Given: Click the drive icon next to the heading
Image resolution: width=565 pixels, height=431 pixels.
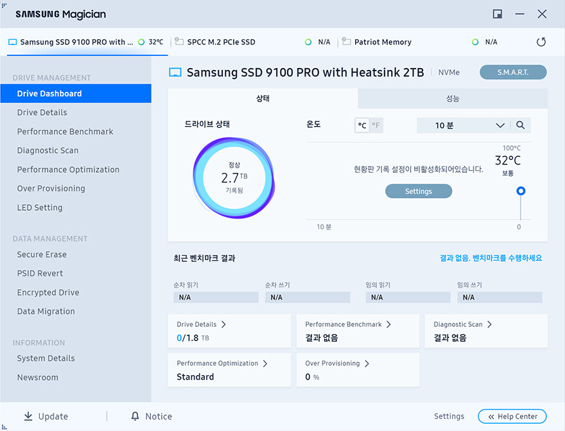Looking at the screenshot, I should pos(175,73).
